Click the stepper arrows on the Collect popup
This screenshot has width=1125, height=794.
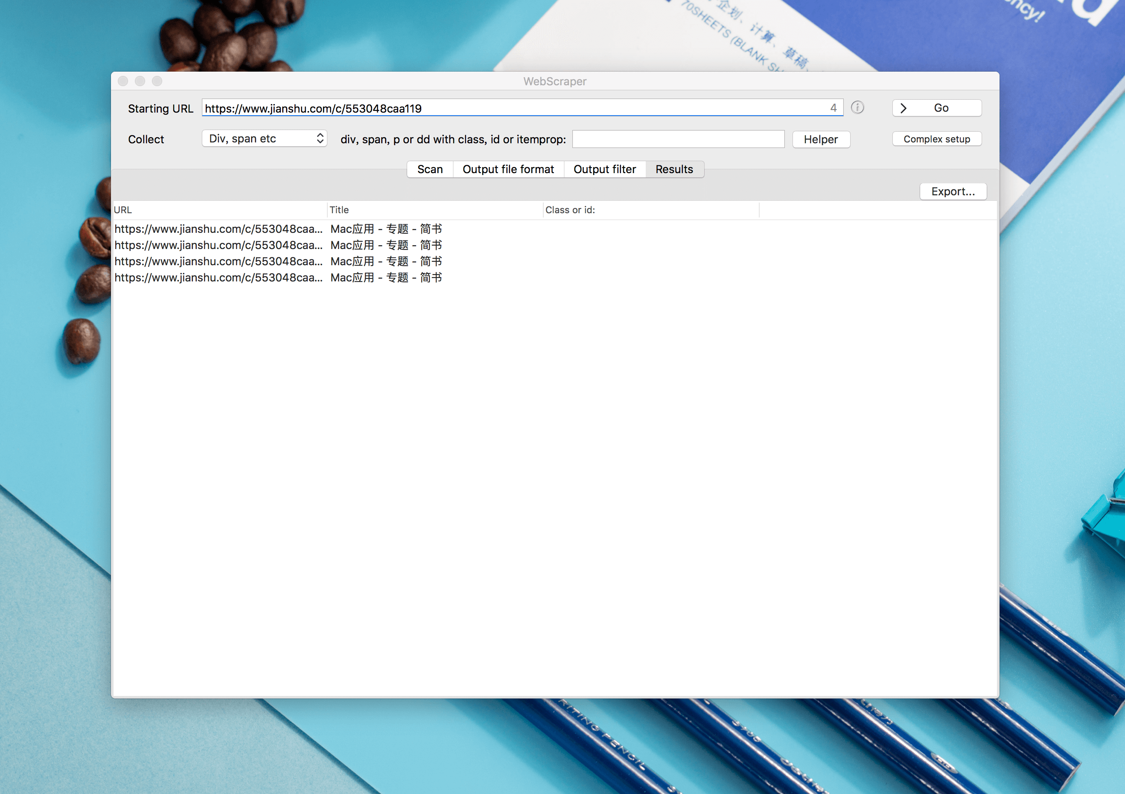(320, 139)
